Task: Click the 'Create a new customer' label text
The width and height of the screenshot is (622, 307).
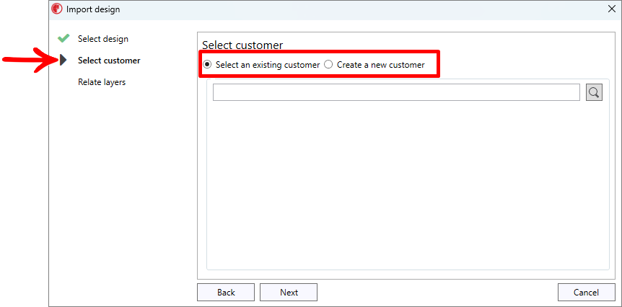Action: click(x=380, y=65)
